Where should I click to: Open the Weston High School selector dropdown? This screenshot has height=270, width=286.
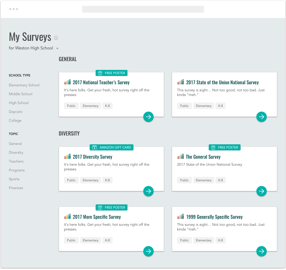[x=57, y=48]
